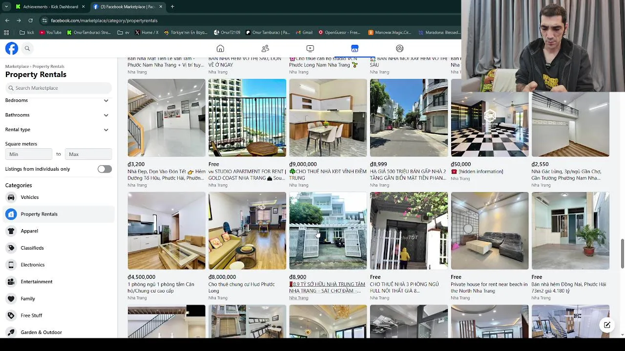The height and width of the screenshot is (351, 625).
Task: Open the Friends icon in top navigation
Action: click(265, 48)
